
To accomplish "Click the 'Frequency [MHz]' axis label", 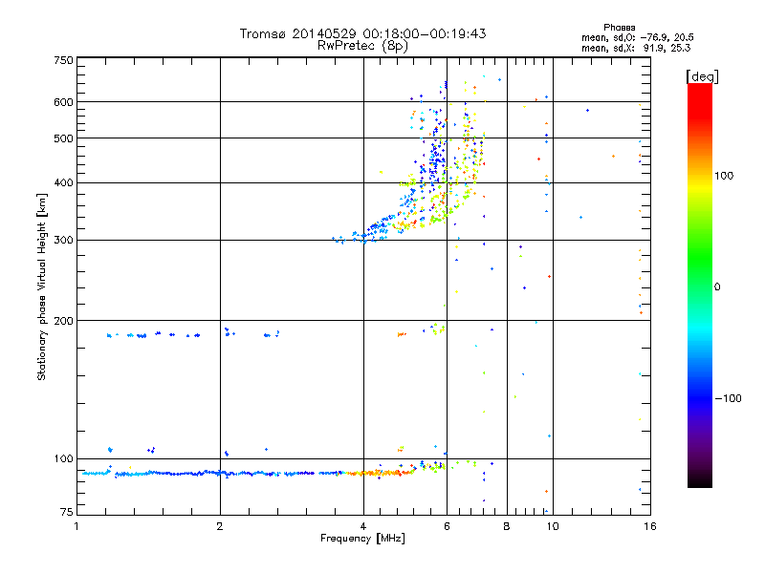I will tap(362, 539).
